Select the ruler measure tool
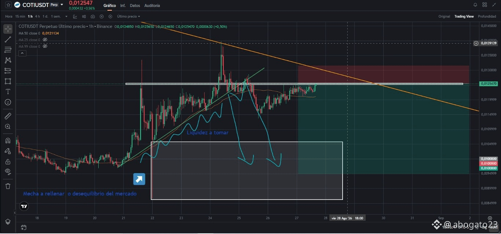 [8, 116]
